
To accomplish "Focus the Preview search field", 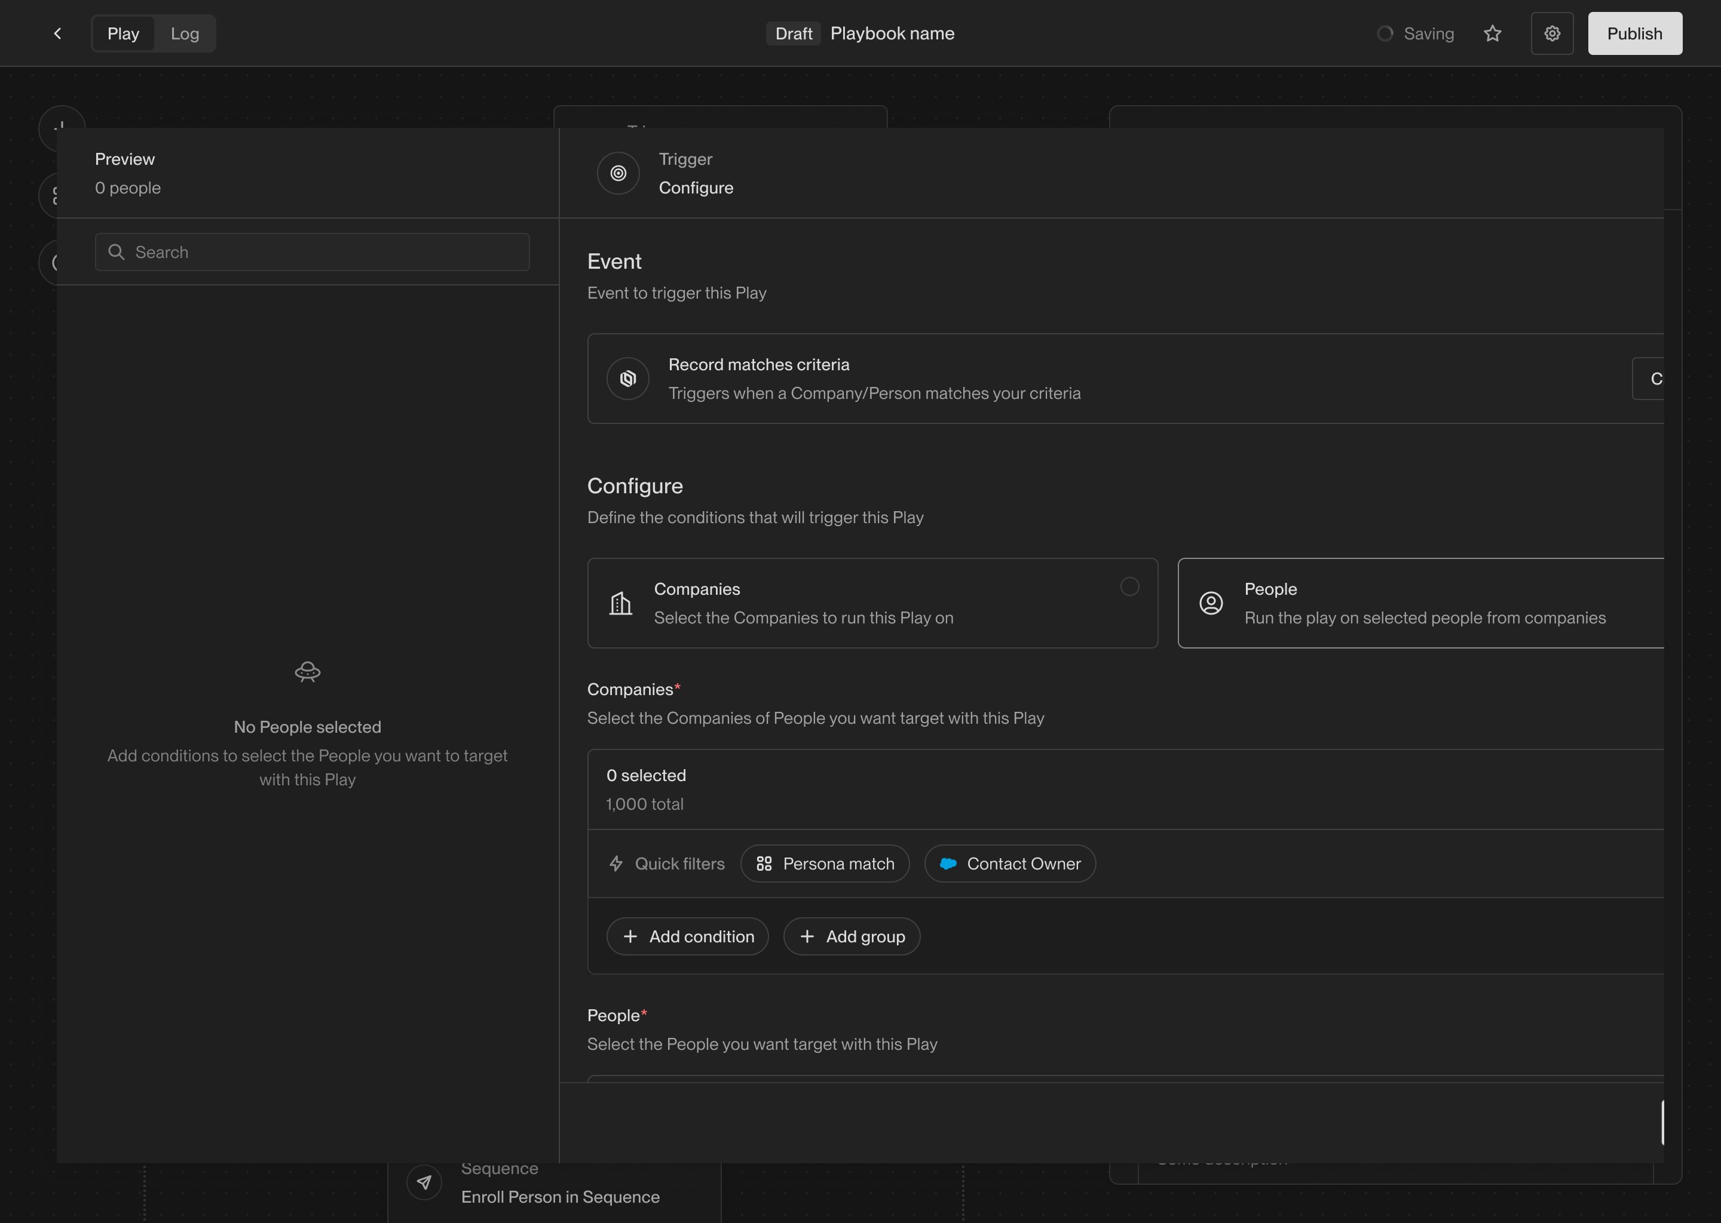I will (312, 251).
